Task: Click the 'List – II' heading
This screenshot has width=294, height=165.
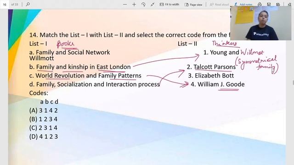Action: tap(187, 44)
